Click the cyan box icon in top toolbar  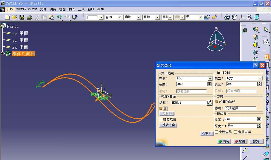click(257, 17)
